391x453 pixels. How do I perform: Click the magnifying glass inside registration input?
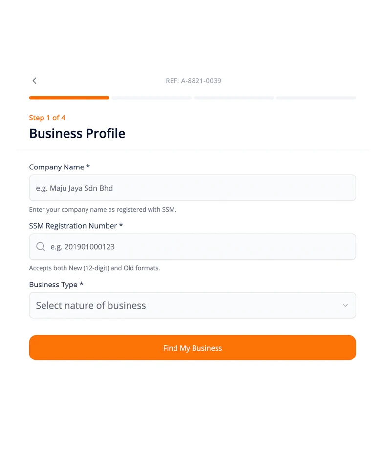41,246
